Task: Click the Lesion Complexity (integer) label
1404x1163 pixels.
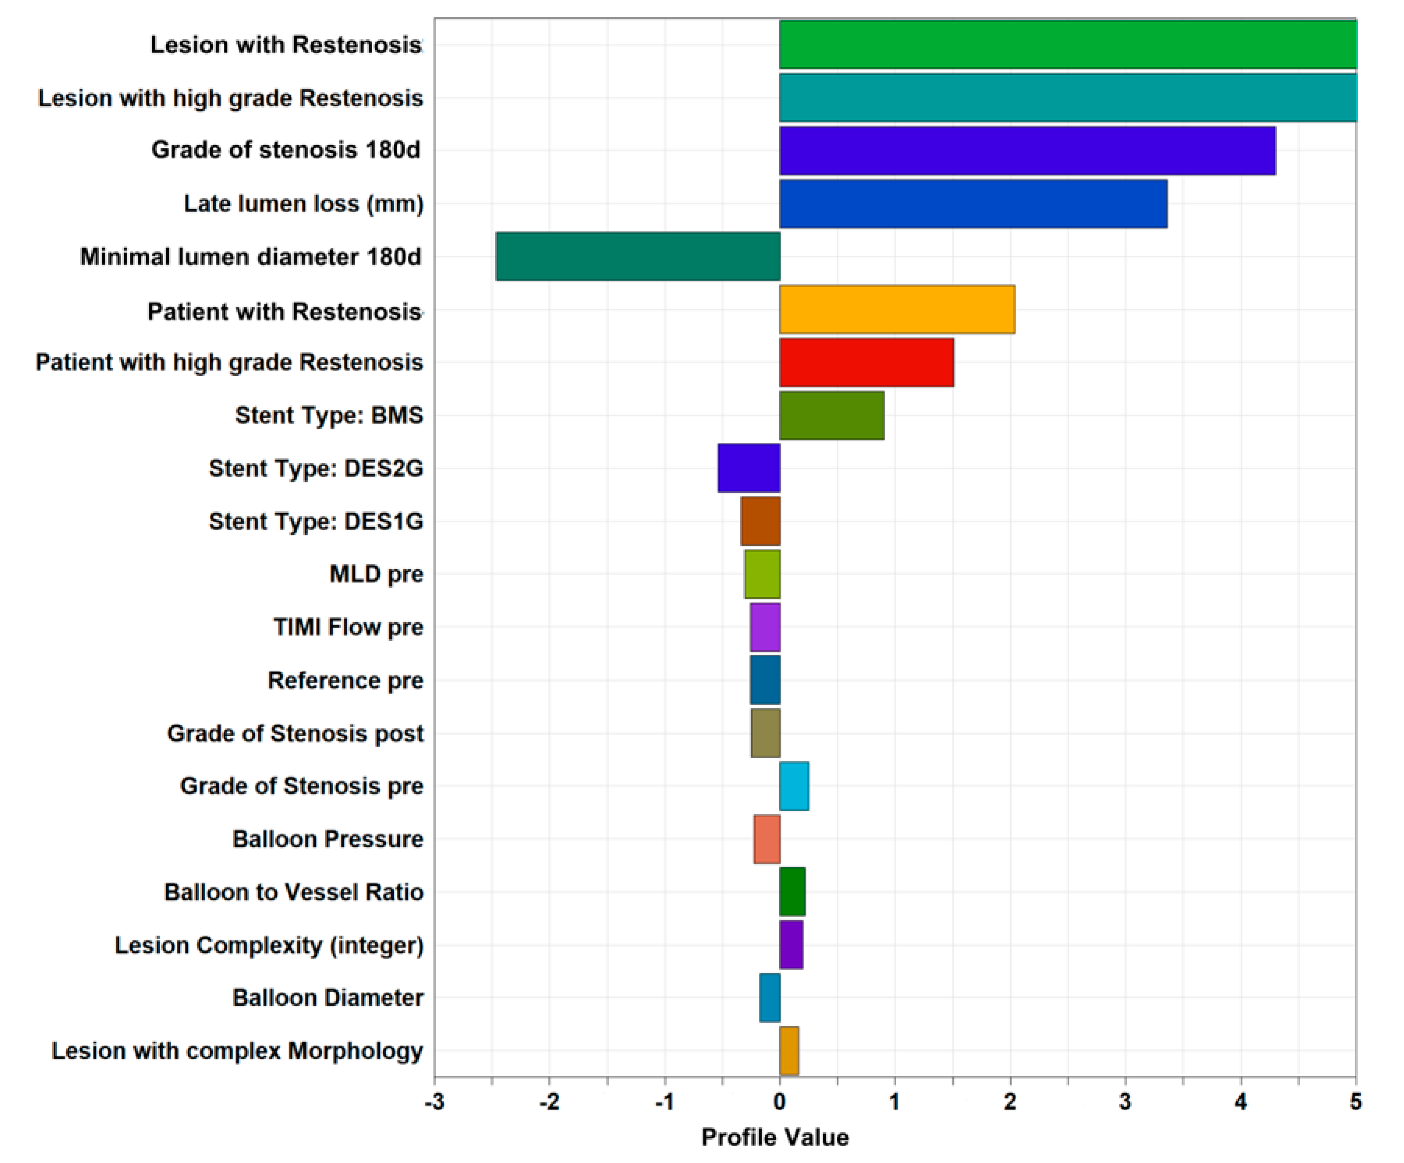Action: (269, 944)
